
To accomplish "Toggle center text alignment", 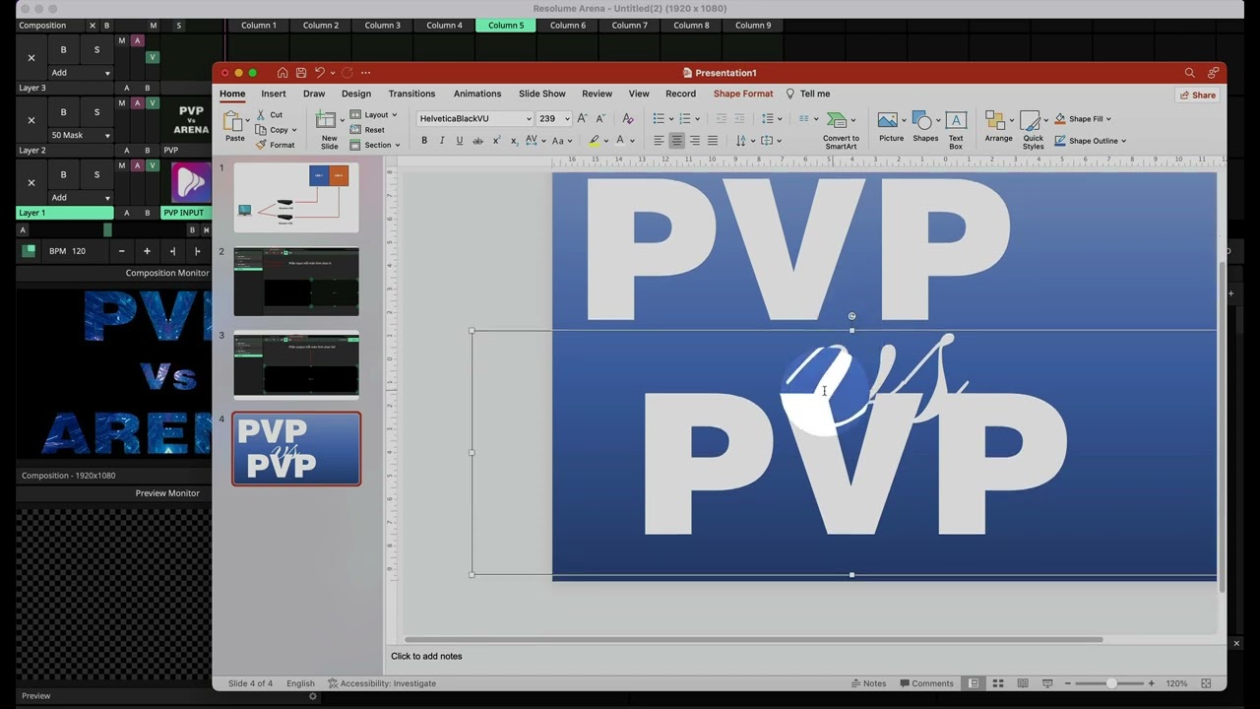I will tap(676, 141).
